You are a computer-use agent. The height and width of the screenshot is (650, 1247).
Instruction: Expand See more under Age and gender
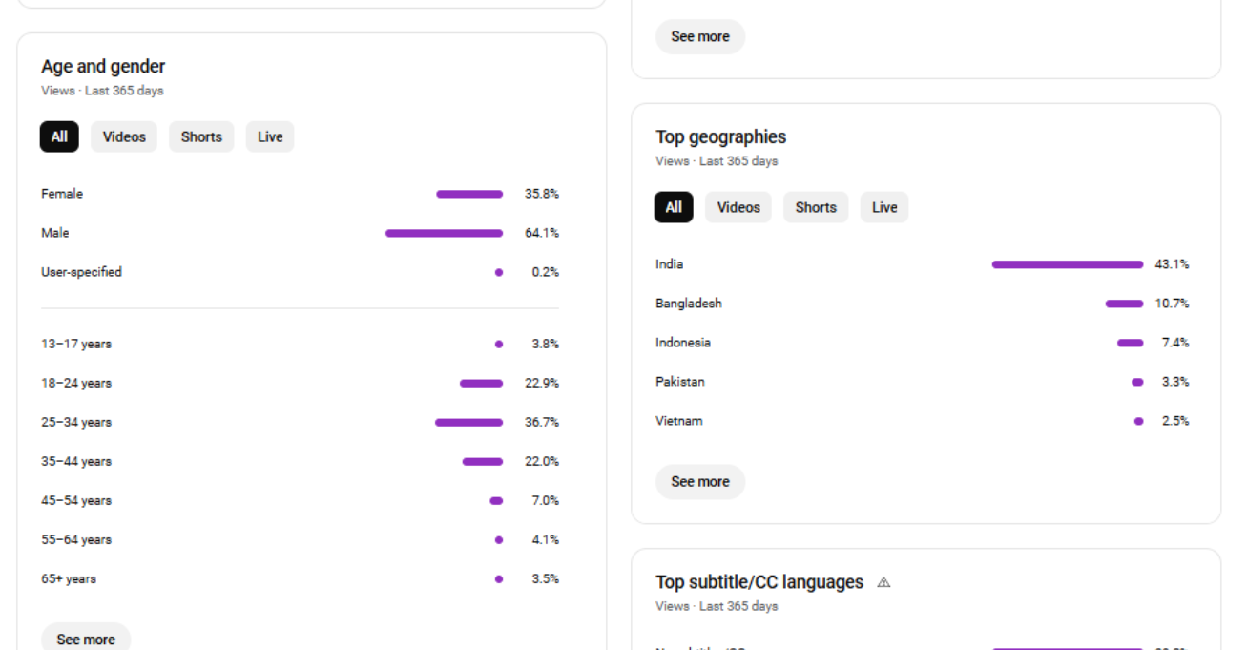[x=86, y=637]
